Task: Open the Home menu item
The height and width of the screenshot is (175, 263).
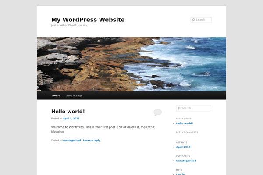Action: (x=56, y=95)
